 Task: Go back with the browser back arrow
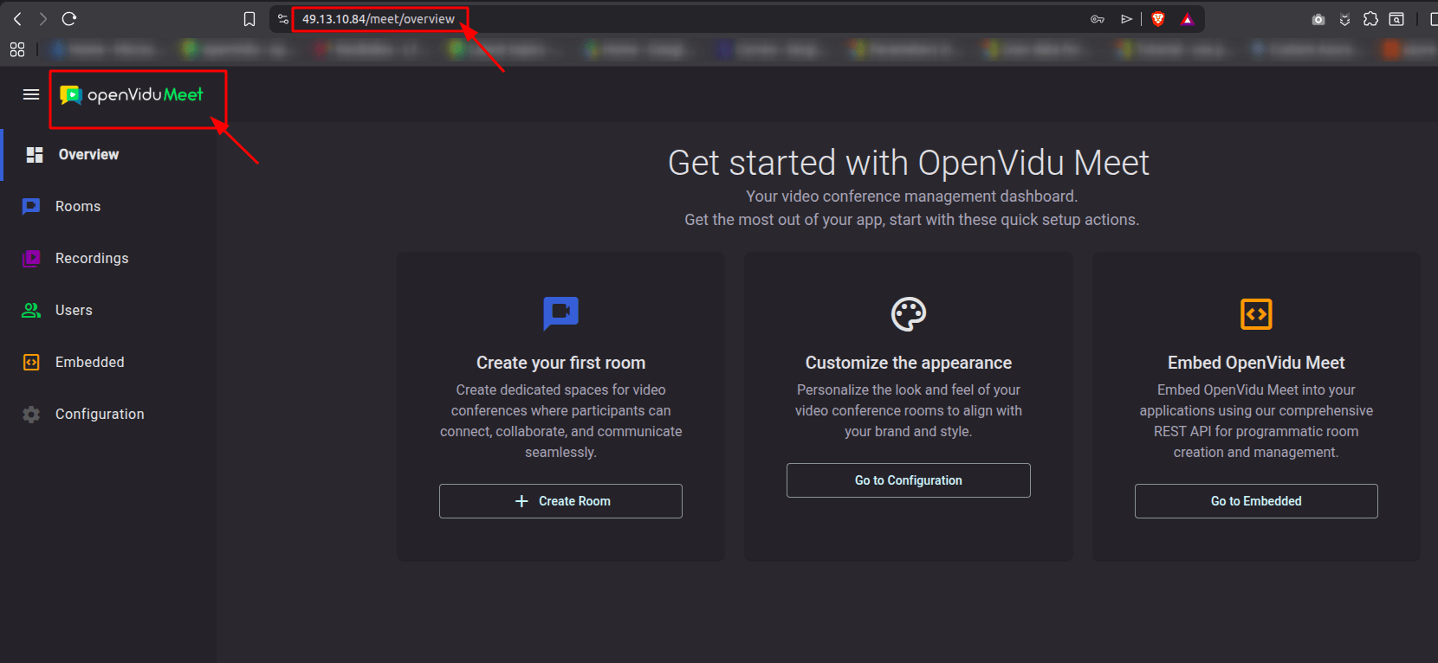click(x=17, y=18)
